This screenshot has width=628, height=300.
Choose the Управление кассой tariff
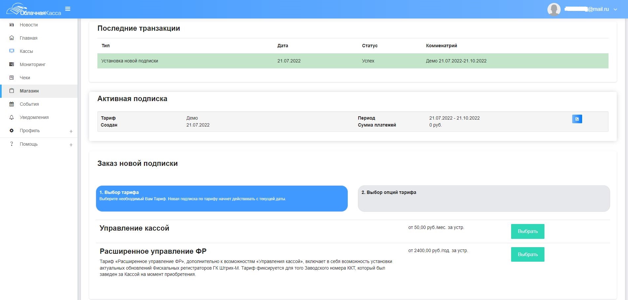click(527, 231)
